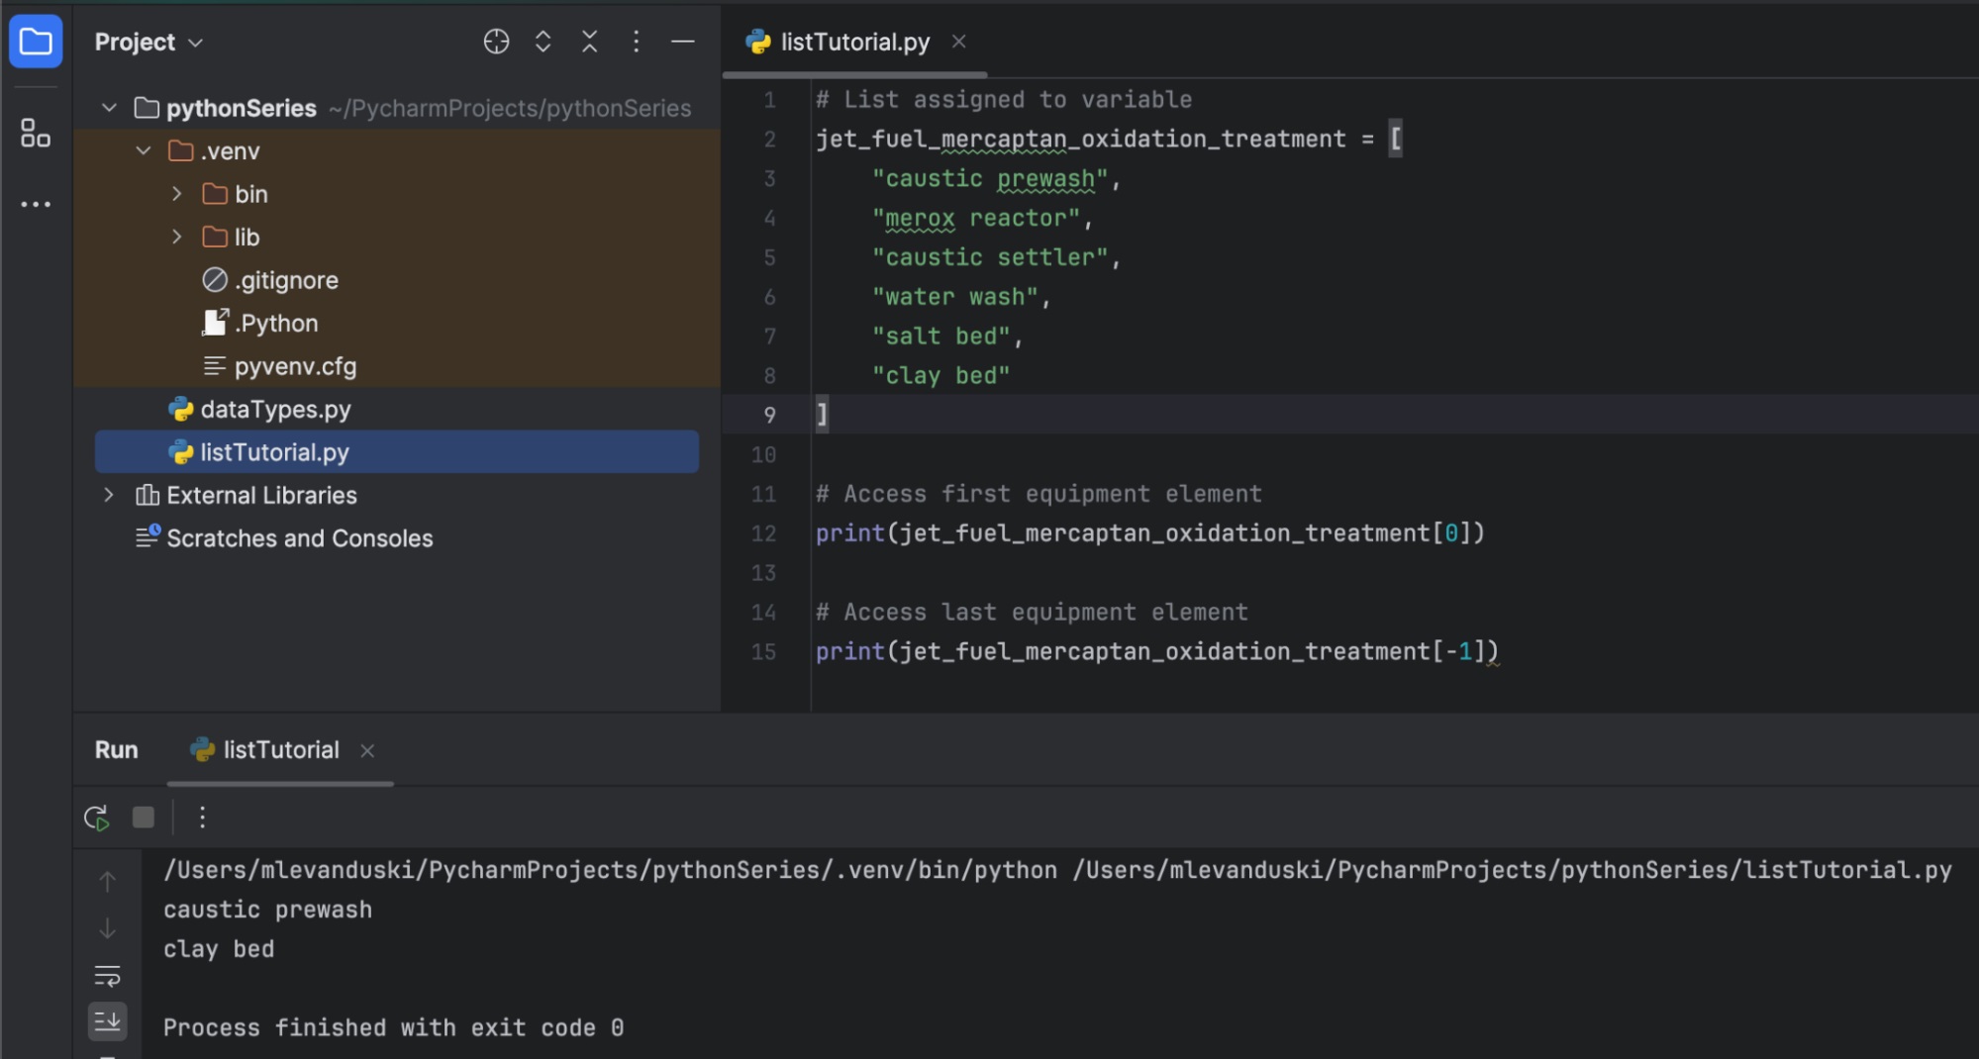
Task: Click the "salt bed" string in code
Action: tap(941, 337)
